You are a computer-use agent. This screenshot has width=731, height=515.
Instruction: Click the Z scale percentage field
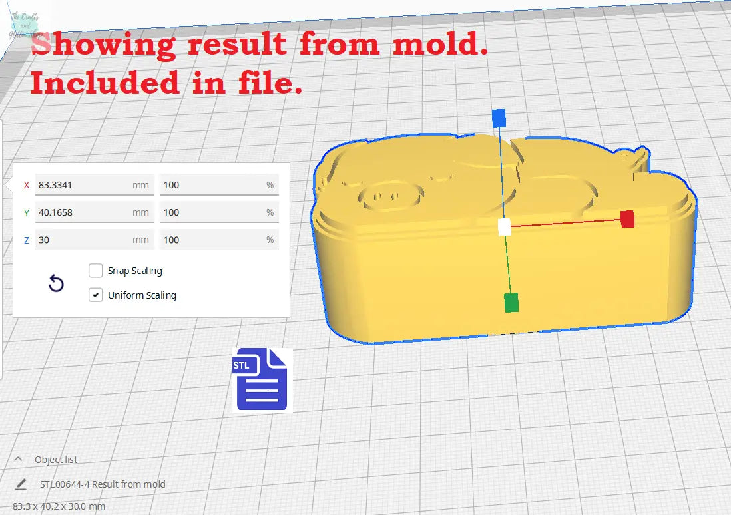pos(212,240)
